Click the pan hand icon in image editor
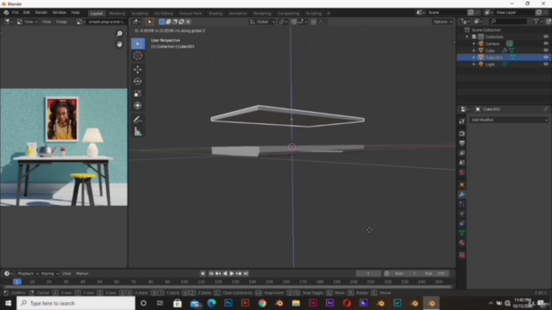Viewport: 552px width, 310px height. coord(119,44)
